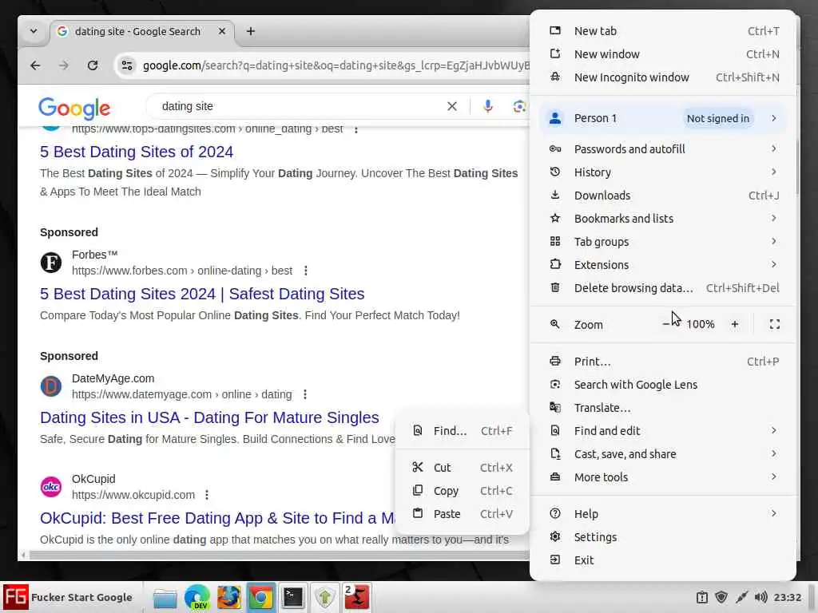Viewport: 818px width, 613px height.
Task: Expand the History submenu
Action: pyautogui.click(x=664, y=172)
